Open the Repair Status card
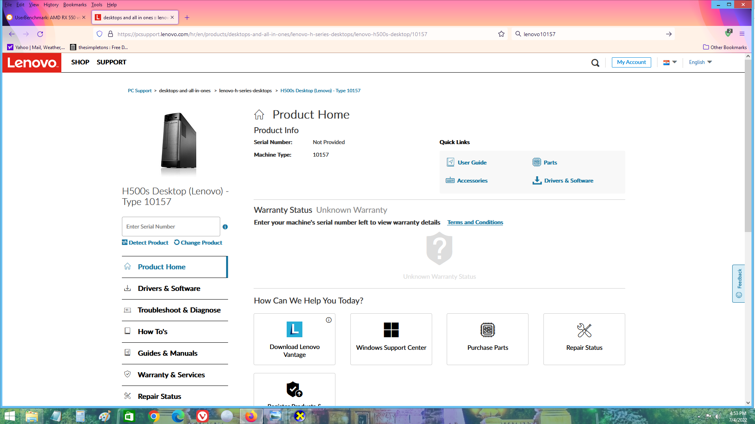 584,339
